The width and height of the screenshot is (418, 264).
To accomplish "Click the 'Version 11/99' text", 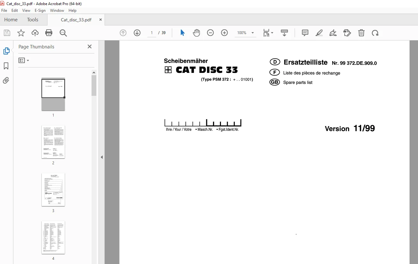I will coord(350,128).
